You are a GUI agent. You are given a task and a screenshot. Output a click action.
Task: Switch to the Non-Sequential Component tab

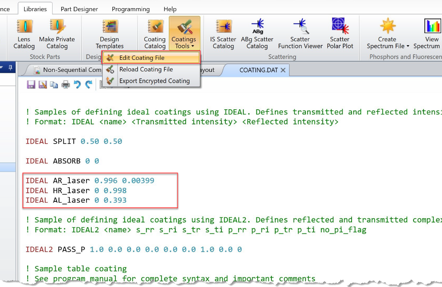[68, 70]
